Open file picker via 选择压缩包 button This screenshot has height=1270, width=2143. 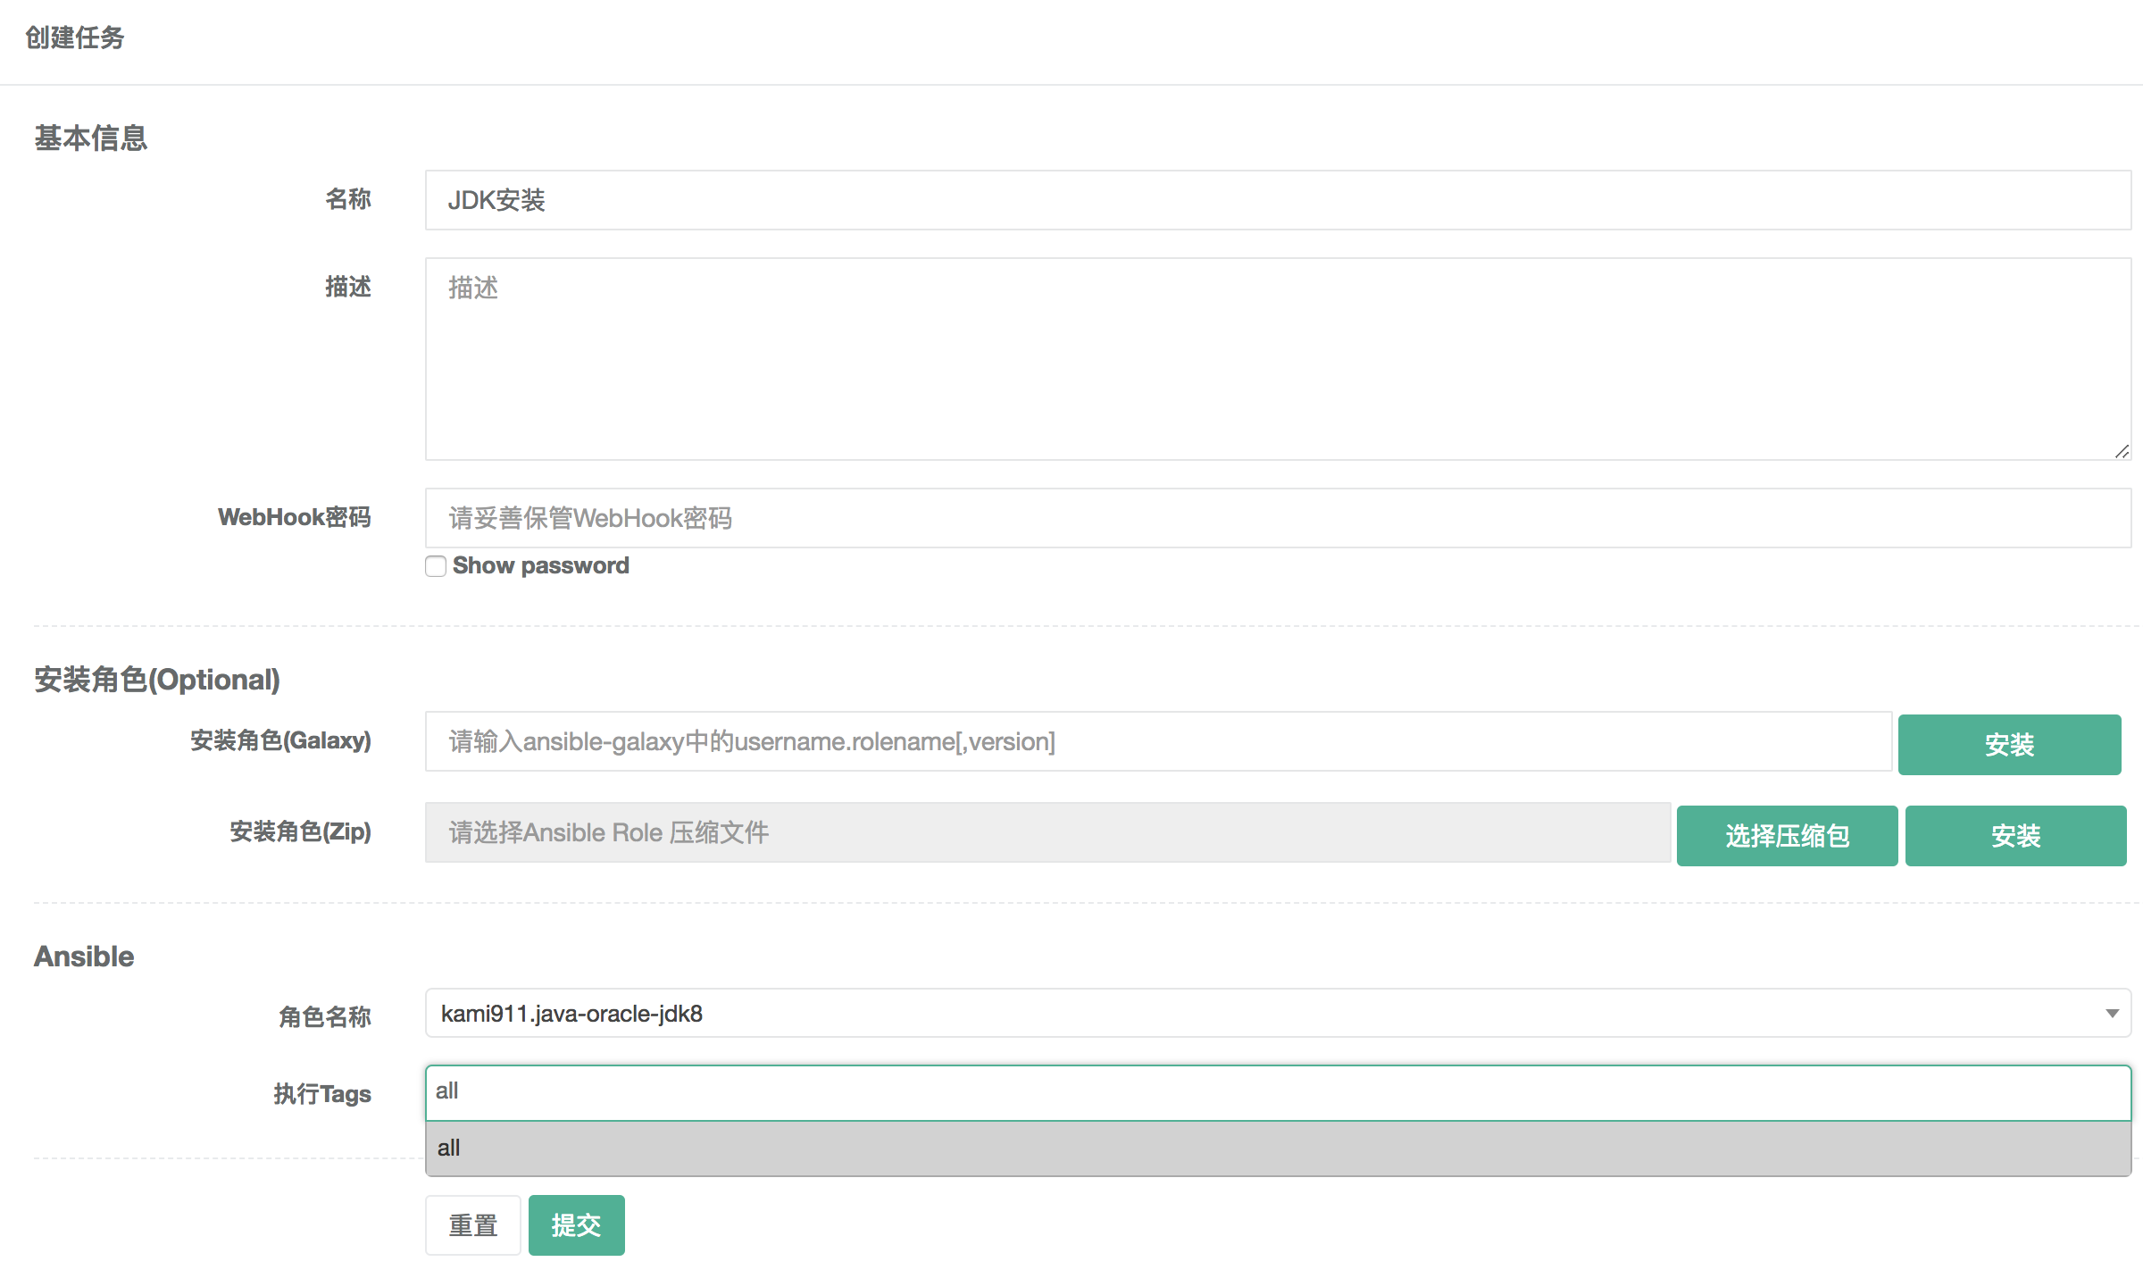[1788, 835]
